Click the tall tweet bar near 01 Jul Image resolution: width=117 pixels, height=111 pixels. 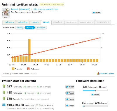[29, 51]
